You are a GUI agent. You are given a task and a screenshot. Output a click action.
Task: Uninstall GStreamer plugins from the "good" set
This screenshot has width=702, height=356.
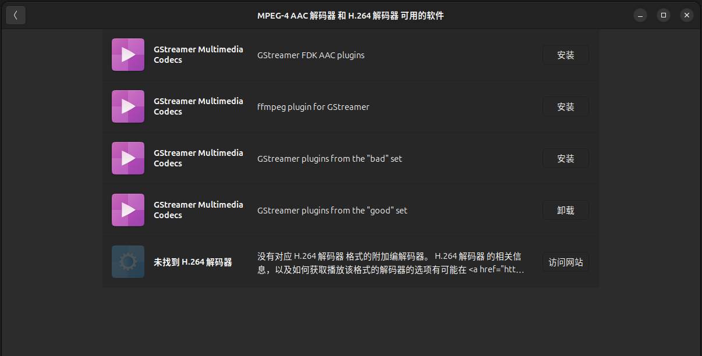566,210
